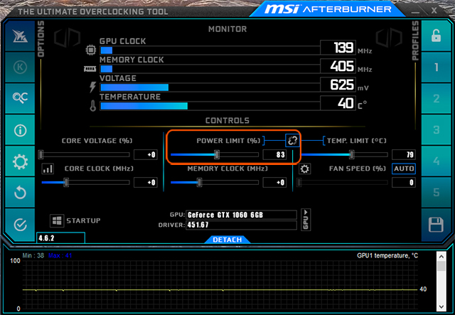Click the GPU clock 139 MHz readout
The height and width of the screenshot is (315, 455).
pos(338,48)
